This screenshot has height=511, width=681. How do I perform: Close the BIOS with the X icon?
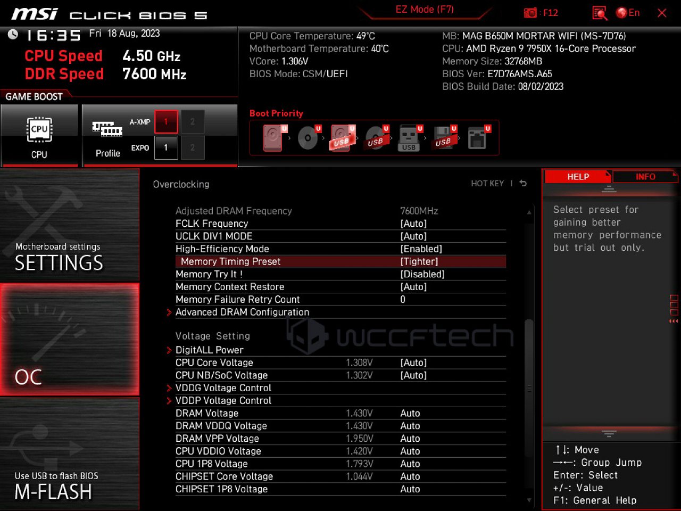coord(662,13)
